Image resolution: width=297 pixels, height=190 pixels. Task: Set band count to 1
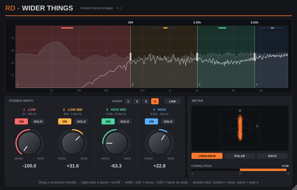tap(128, 101)
